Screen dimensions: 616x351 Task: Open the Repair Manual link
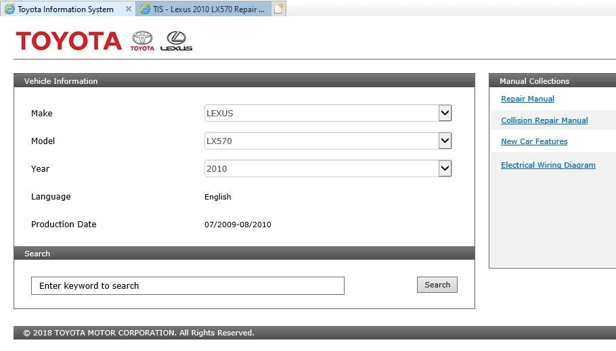pyautogui.click(x=527, y=99)
